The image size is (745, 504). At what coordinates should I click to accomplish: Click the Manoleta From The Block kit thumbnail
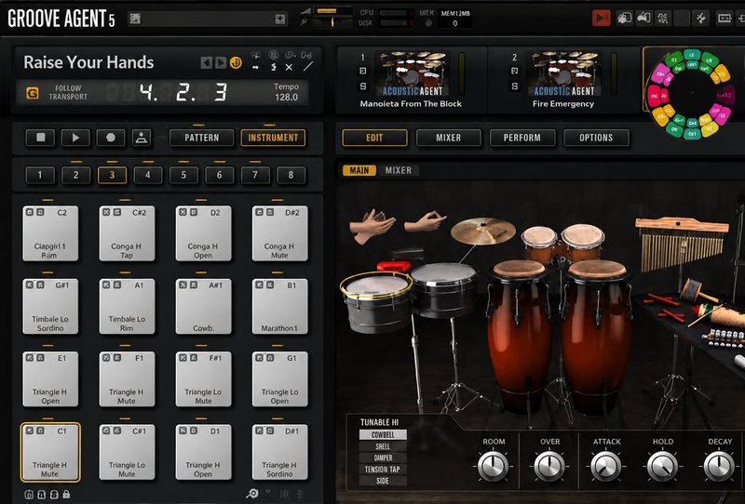[x=413, y=74]
